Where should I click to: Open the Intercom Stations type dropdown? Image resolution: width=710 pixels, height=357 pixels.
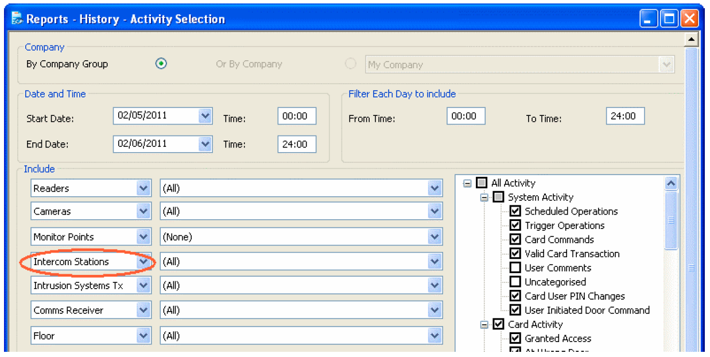143,262
